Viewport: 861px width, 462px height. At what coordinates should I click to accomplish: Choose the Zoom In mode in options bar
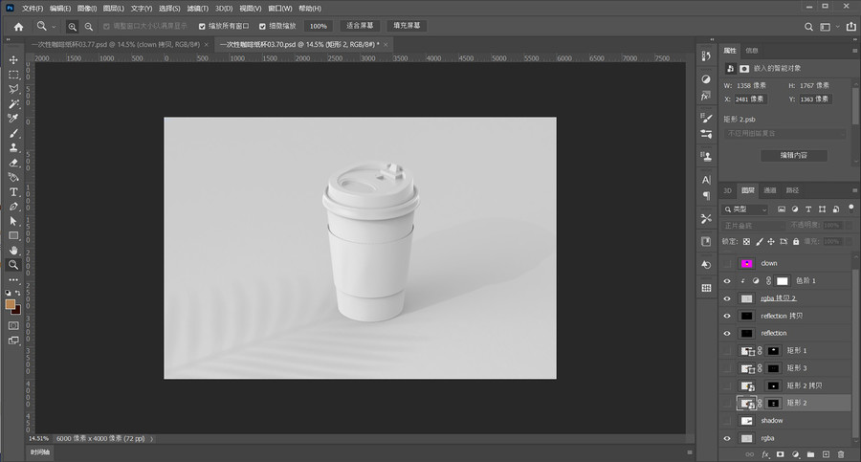point(72,27)
